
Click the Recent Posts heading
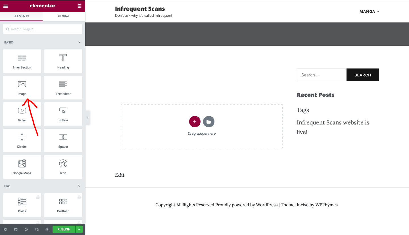click(316, 95)
